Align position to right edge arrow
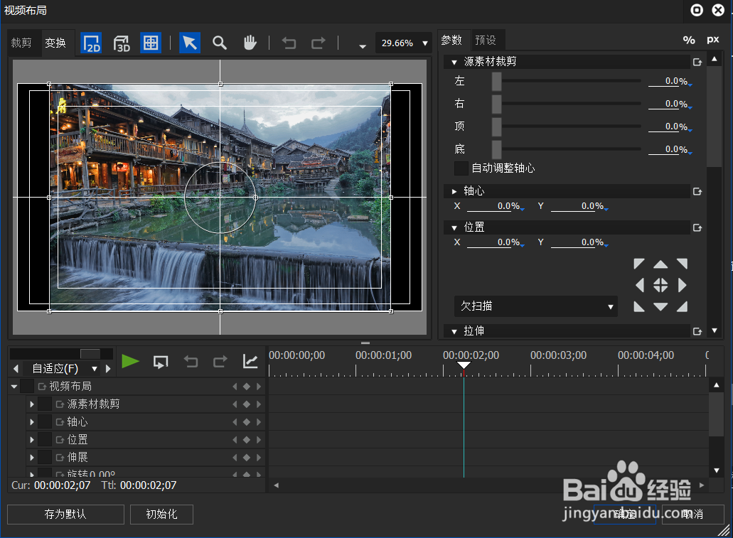Image resolution: width=733 pixels, height=538 pixels. (682, 285)
